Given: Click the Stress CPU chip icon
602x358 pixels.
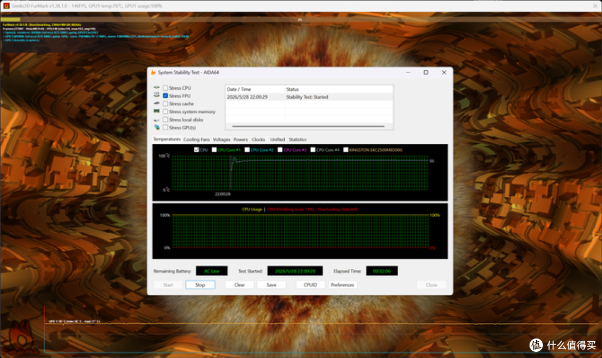Looking at the screenshot, I should tap(157, 88).
